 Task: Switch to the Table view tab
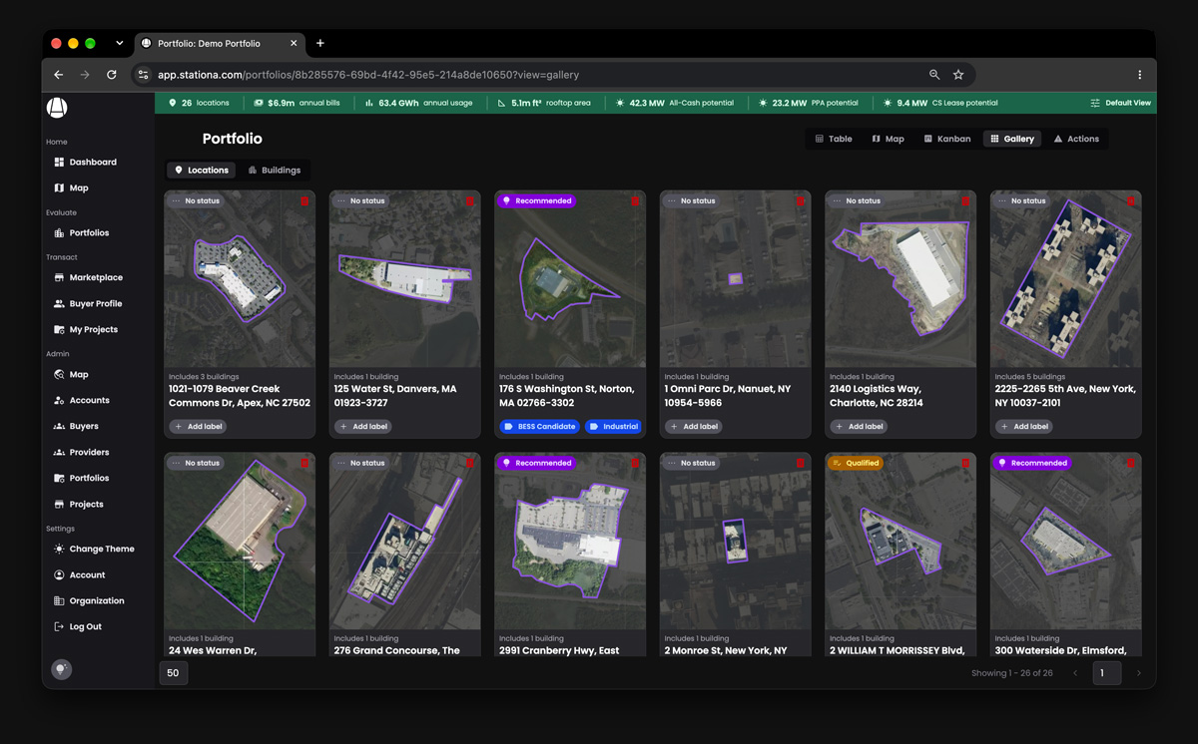834,139
